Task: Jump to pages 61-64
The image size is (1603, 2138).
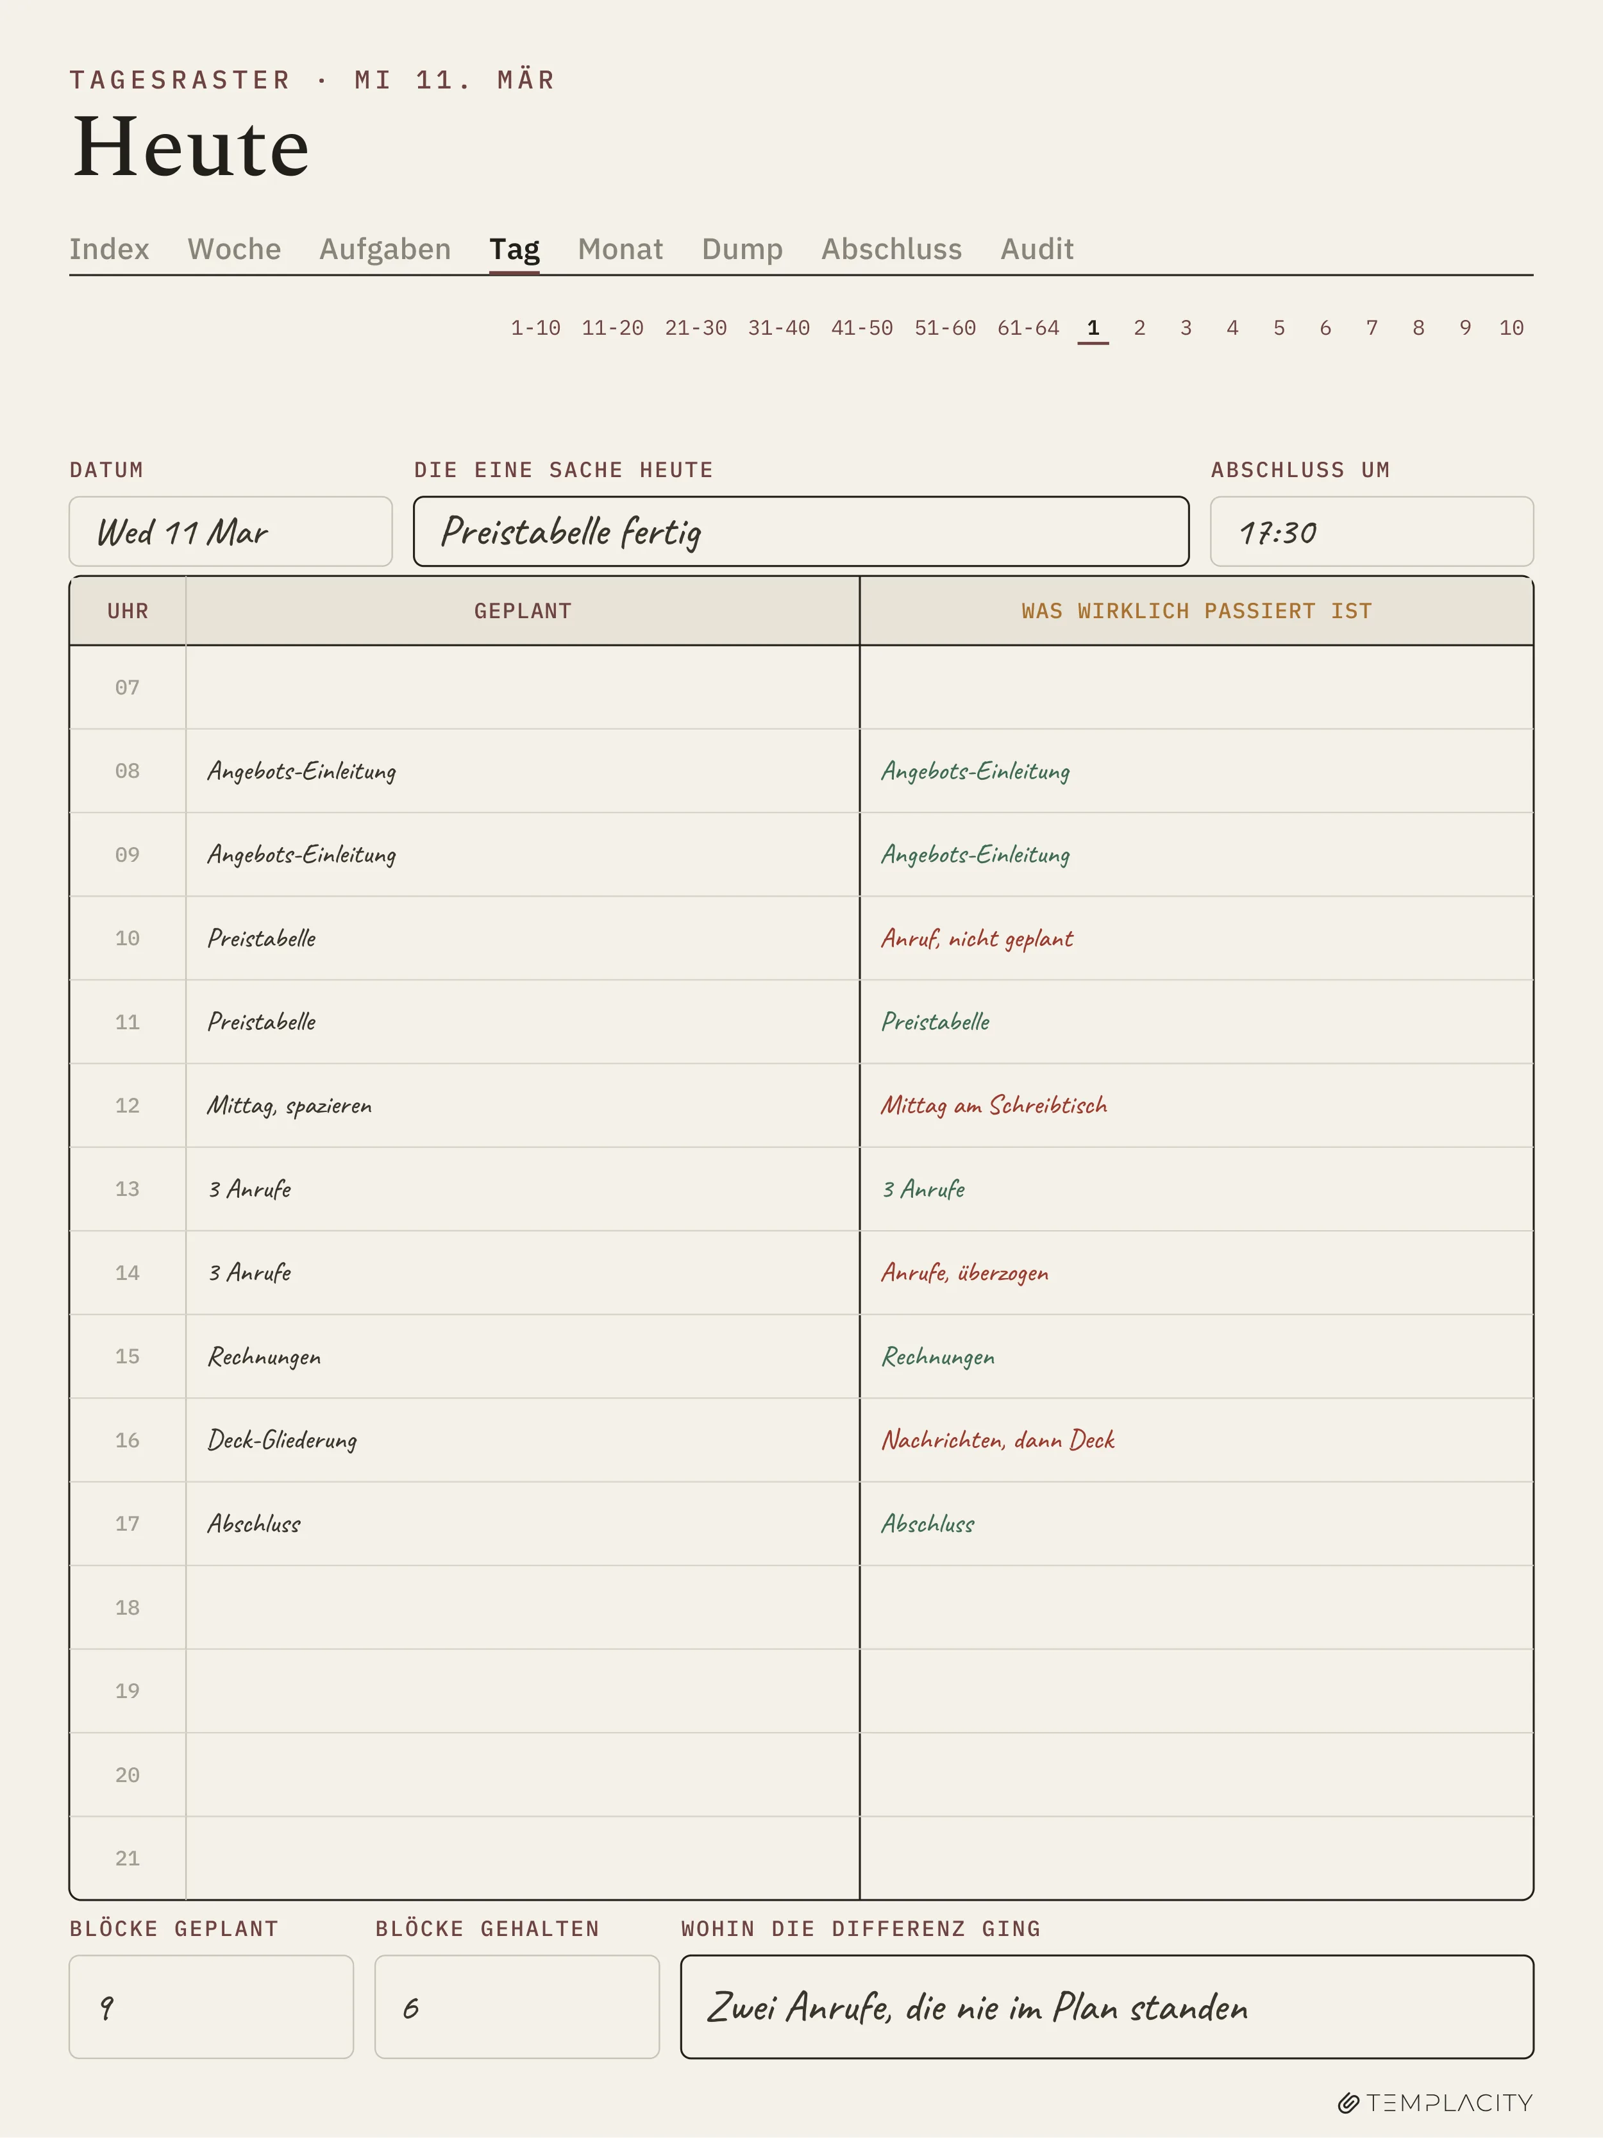Action: pyautogui.click(x=1028, y=328)
